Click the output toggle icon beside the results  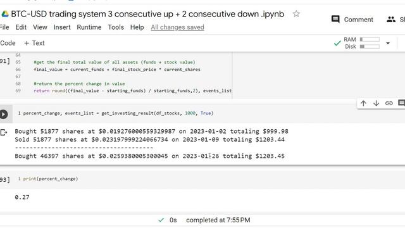click(x=4, y=132)
